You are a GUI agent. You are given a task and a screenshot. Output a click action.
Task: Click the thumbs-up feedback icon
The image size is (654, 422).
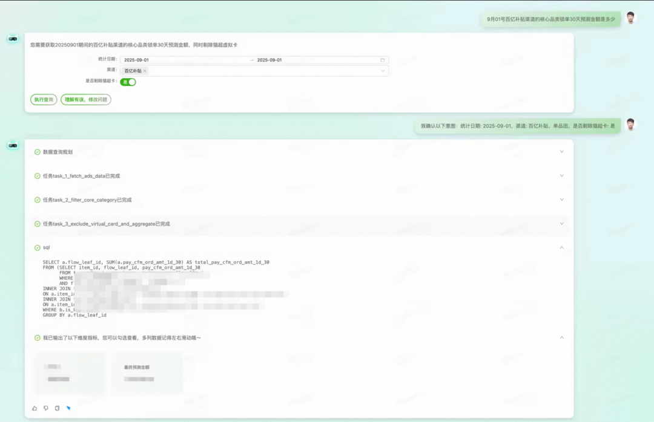pos(35,408)
